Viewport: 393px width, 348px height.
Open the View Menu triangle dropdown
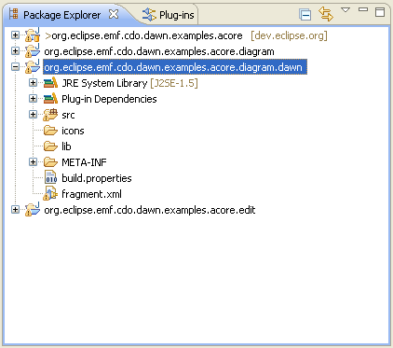click(346, 10)
